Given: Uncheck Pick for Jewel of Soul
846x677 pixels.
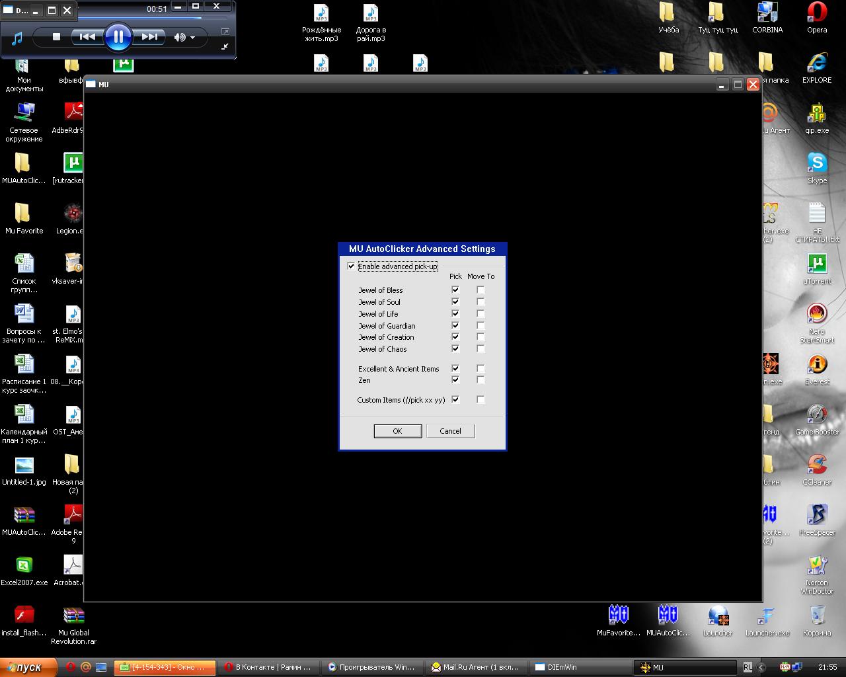Looking at the screenshot, I should click(x=455, y=301).
